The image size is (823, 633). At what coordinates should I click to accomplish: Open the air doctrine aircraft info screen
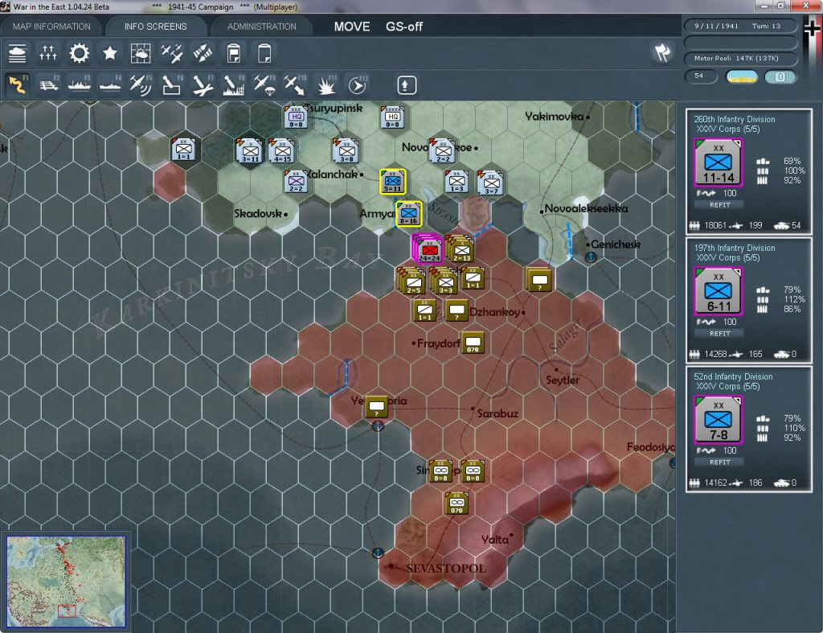click(x=172, y=53)
